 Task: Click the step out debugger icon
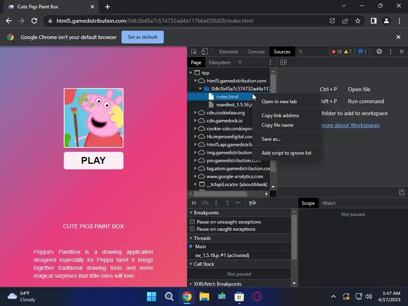227,203
